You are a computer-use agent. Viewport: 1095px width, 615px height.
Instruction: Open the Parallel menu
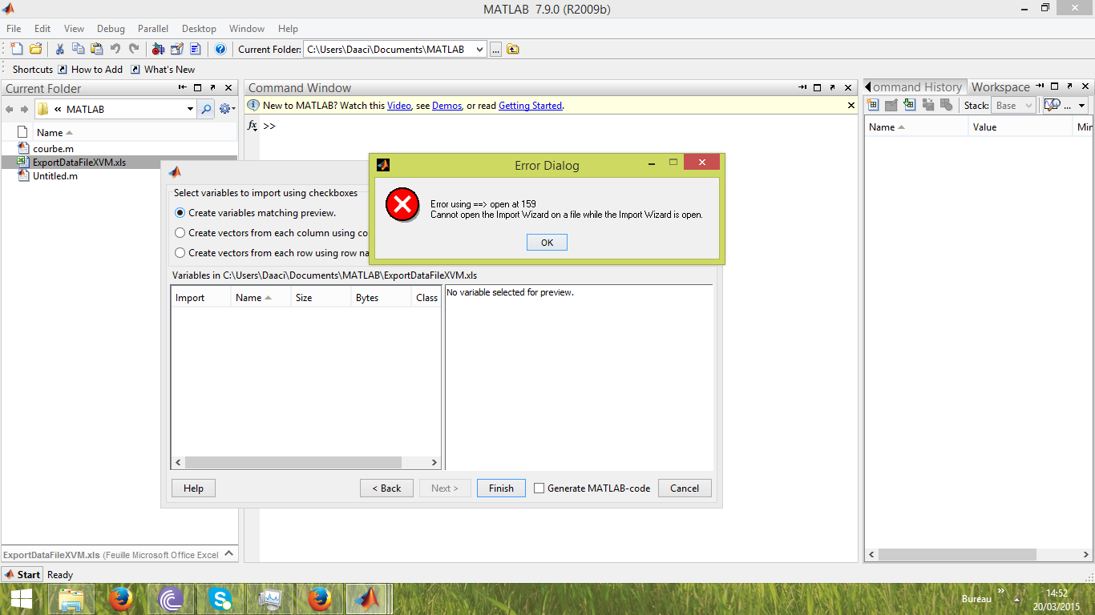coord(153,29)
